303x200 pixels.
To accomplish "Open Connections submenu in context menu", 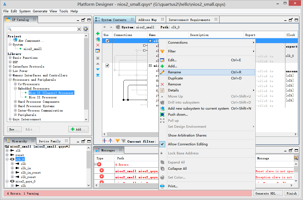I will [207, 43].
